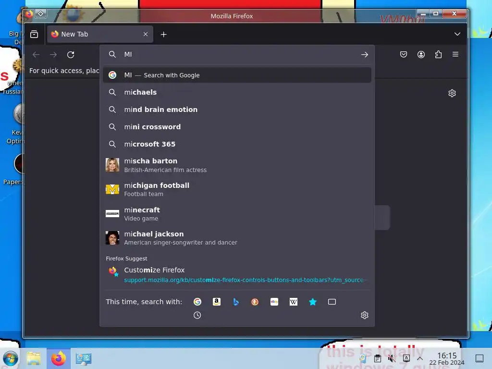Select the michigan football suggestion

click(x=237, y=189)
